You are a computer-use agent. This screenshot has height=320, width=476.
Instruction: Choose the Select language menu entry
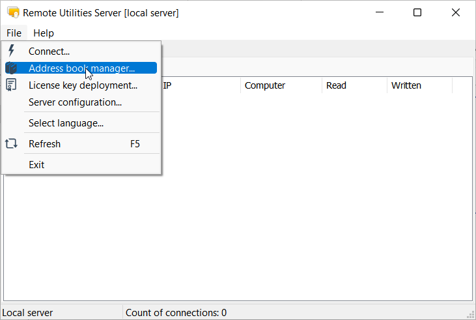coord(66,123)
